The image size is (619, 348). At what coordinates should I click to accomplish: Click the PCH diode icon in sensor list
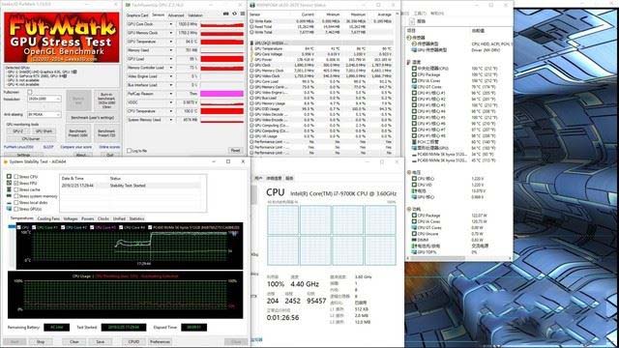point(414,142)
